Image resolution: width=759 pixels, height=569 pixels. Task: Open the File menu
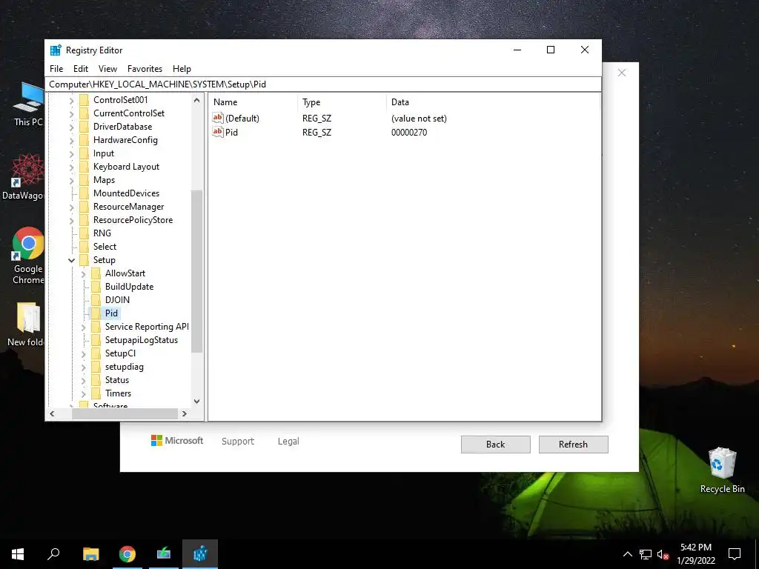coord(56,69)
